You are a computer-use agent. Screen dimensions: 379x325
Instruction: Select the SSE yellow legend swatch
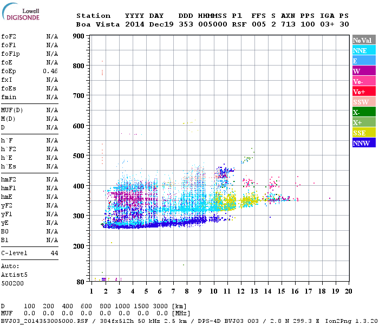click(x=364, y=133)
